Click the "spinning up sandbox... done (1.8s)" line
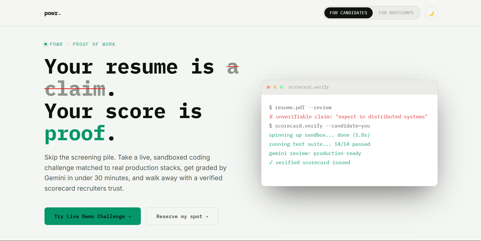The image size is (481, 241). click(x=319, y=135)
